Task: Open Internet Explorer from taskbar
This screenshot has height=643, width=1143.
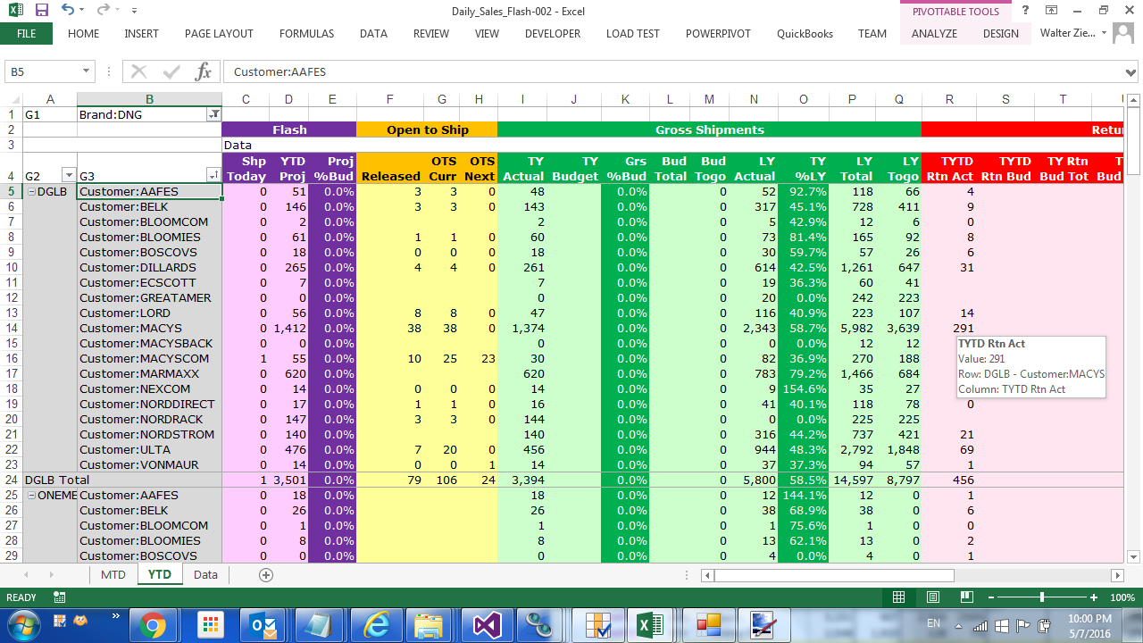Action: (375, 624)
